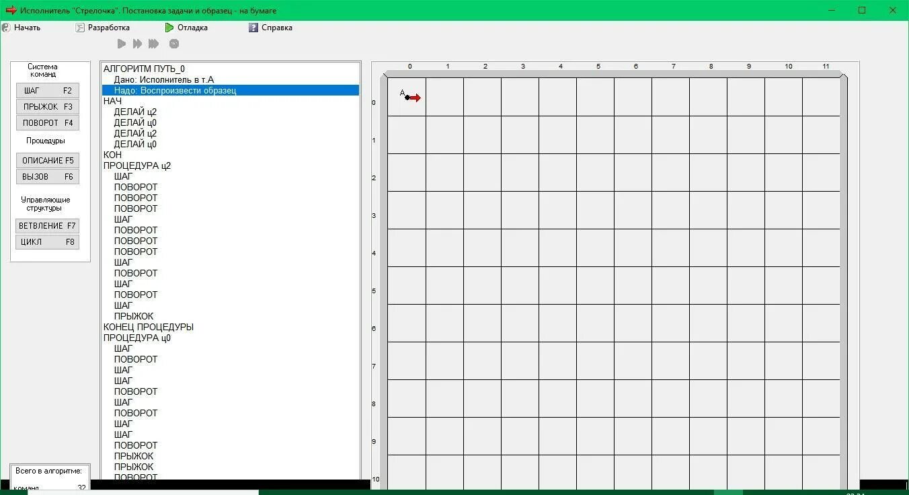Click the double-arrow faster run icon
The width and height of the screenshot is (909, 495).
click(137, 44)
